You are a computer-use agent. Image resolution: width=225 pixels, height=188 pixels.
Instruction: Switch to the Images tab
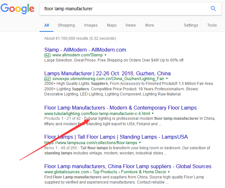click(91, 25)
